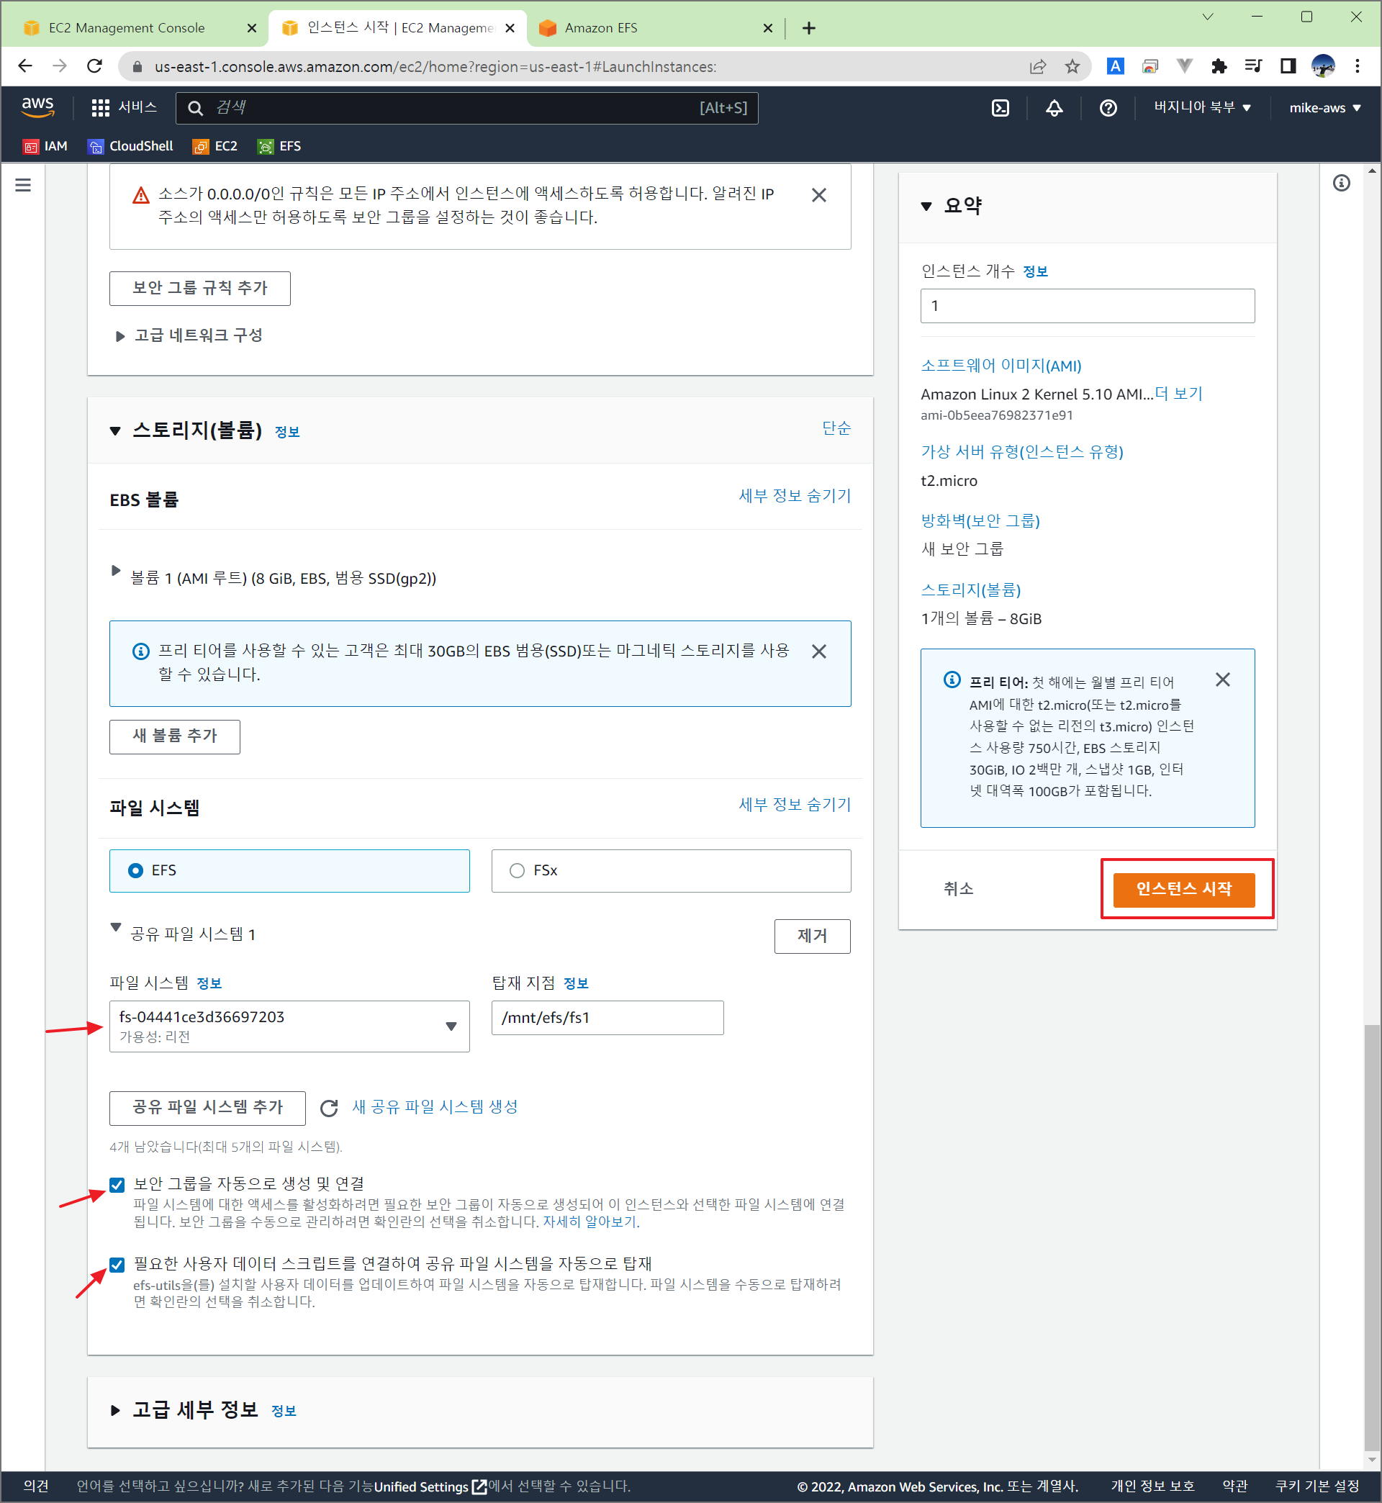
Task: Open CloudShell from the top navigation icon
Action: tap(1000, 108)
